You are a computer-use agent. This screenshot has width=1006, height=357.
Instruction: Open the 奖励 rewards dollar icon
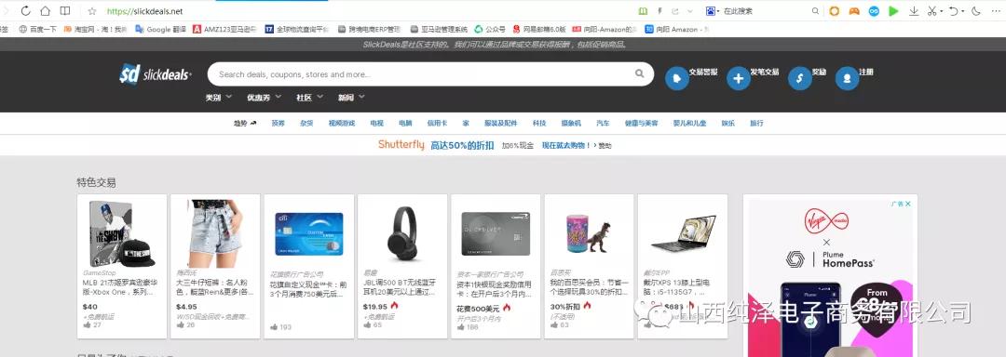(799, 78)
